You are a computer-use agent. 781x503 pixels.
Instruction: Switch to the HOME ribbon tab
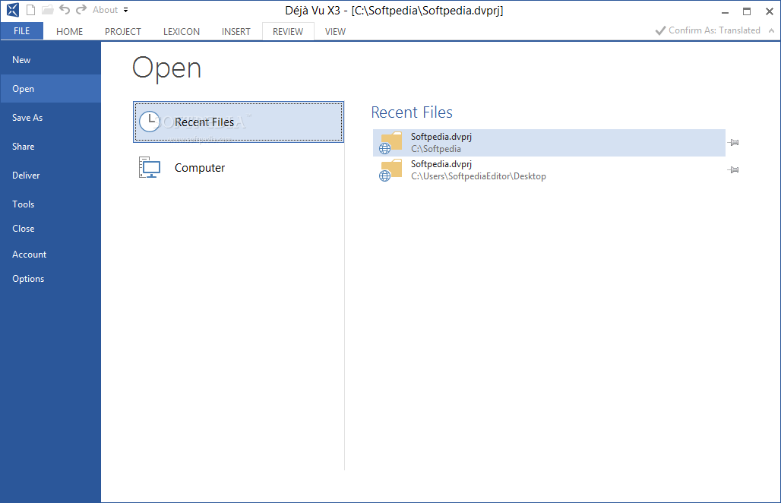coord(69,31)
